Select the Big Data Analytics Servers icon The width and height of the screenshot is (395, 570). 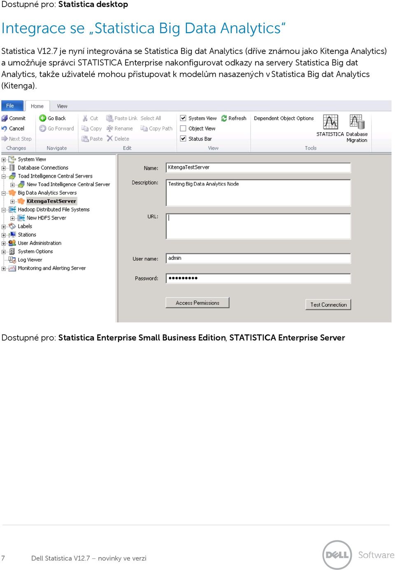[12, 193]
